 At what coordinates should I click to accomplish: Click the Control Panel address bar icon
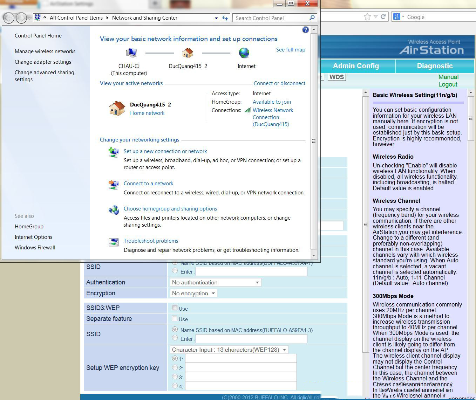[38, 18]
